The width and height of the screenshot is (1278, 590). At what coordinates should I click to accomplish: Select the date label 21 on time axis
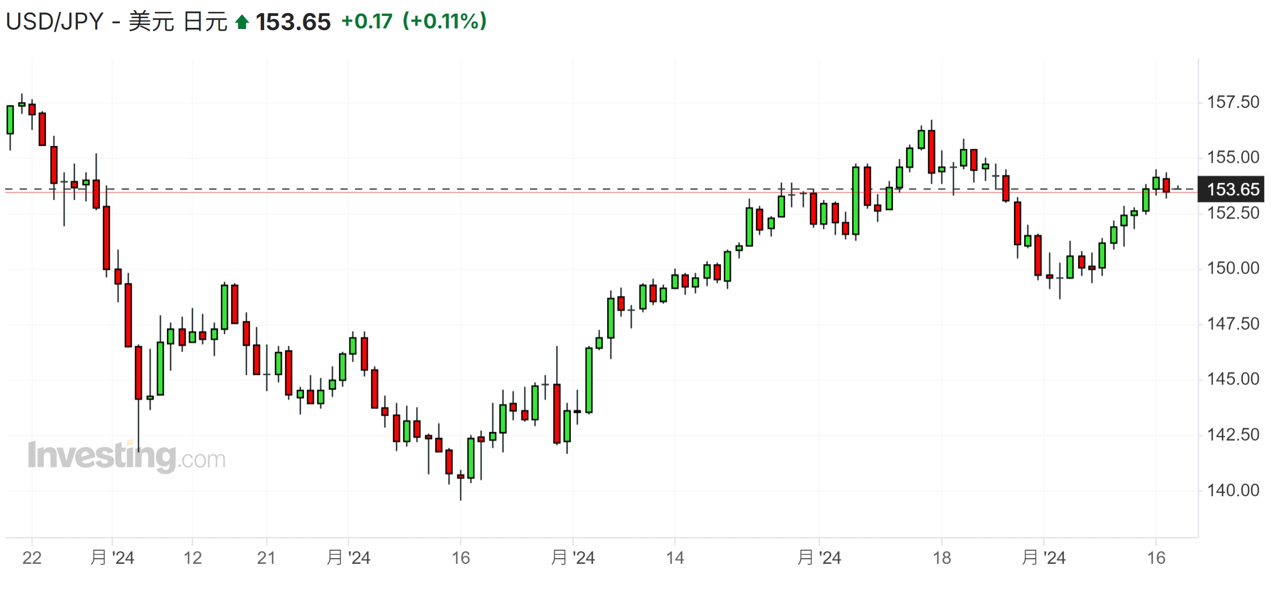coord(266,558)
